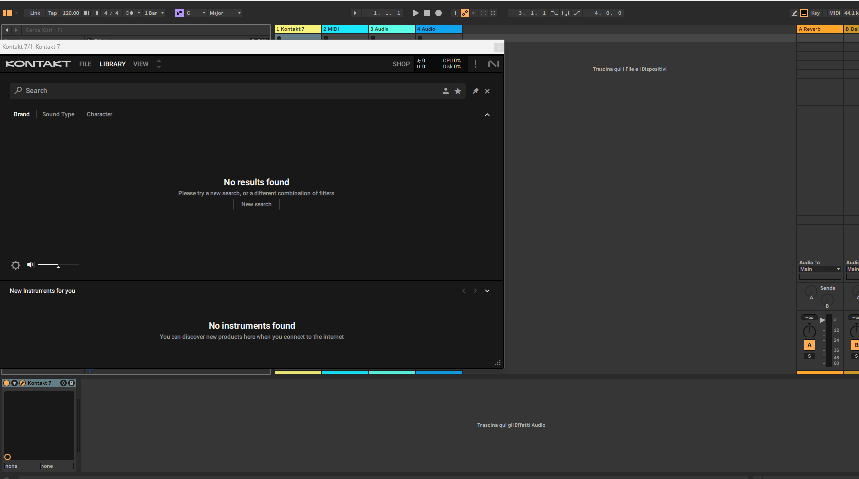The height and width of the screenshot is (479, 859).
Task: Open the Kontakt VIEW menu
Action: (x=141, y=64)
